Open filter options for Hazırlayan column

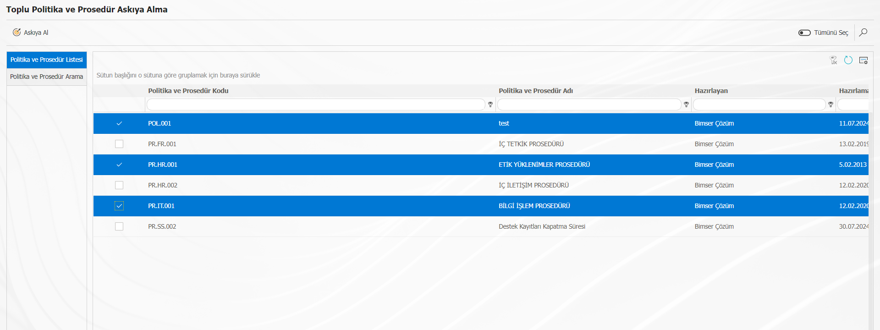[830, 104]
